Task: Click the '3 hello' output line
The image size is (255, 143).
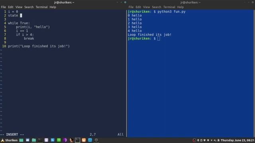Action: point(135,27)
